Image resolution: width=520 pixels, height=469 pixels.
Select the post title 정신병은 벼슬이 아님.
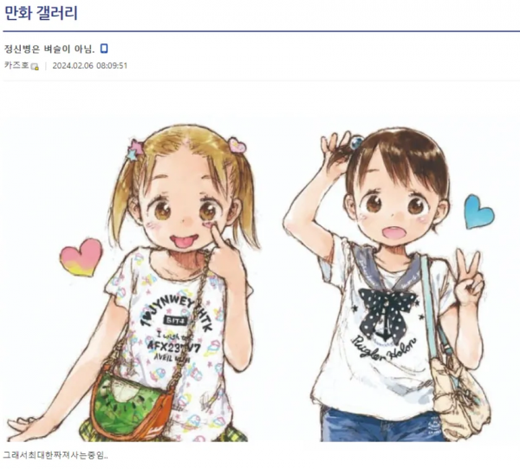(49, 49)
